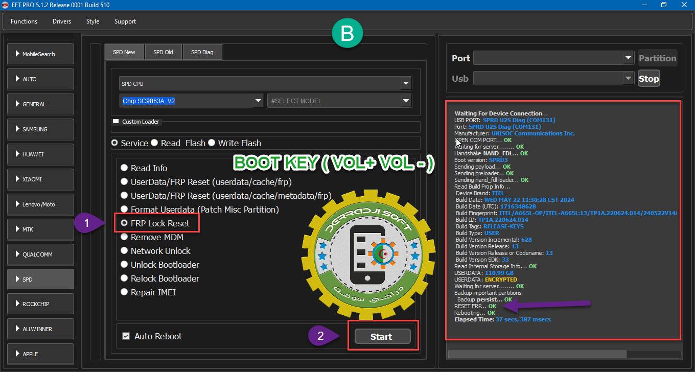Click the Elapsed Time log entry
This screenshot has width=695, height=372.
coord(503,319)
